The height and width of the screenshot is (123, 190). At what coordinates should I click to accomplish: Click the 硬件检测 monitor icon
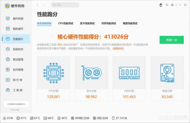(8, 19)
